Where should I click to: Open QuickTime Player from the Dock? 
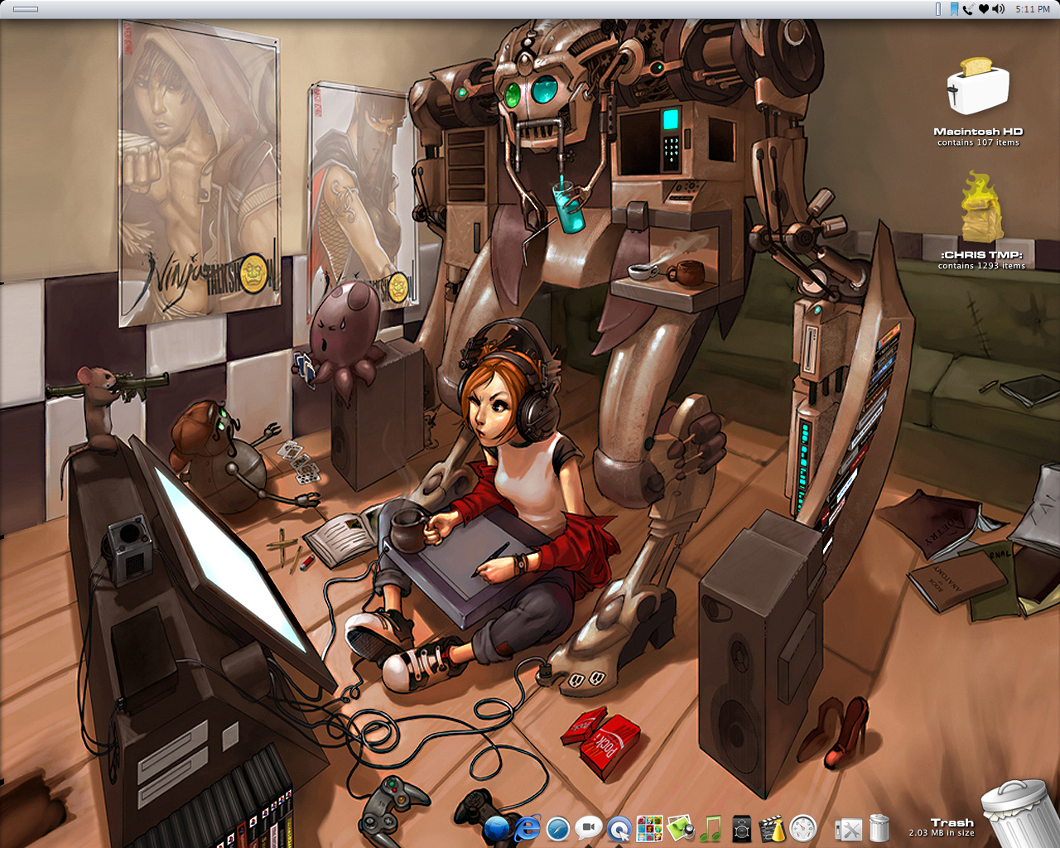pyautogui.click(x=619, y=828)
